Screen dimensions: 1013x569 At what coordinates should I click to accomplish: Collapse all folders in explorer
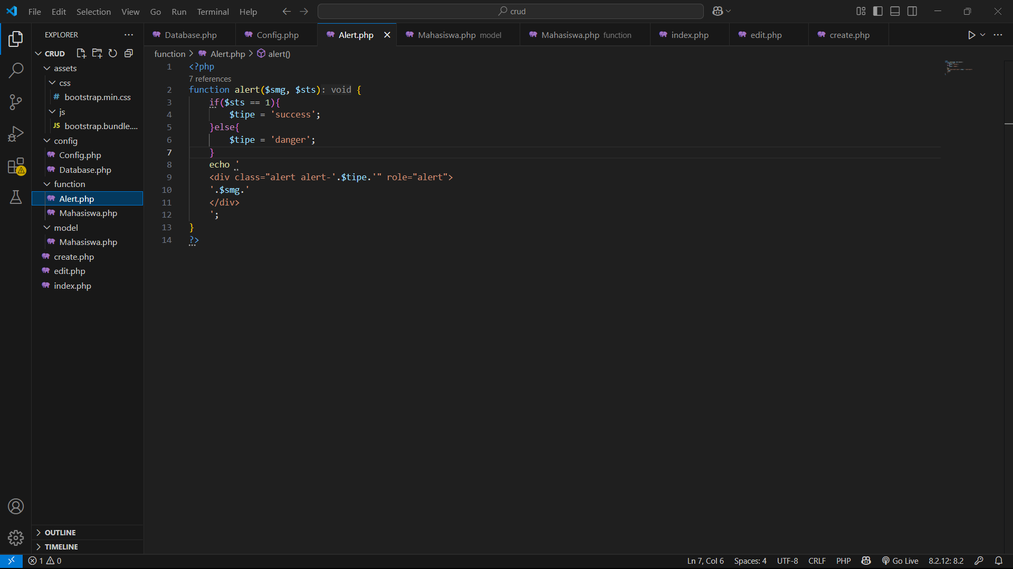point(128,53)
